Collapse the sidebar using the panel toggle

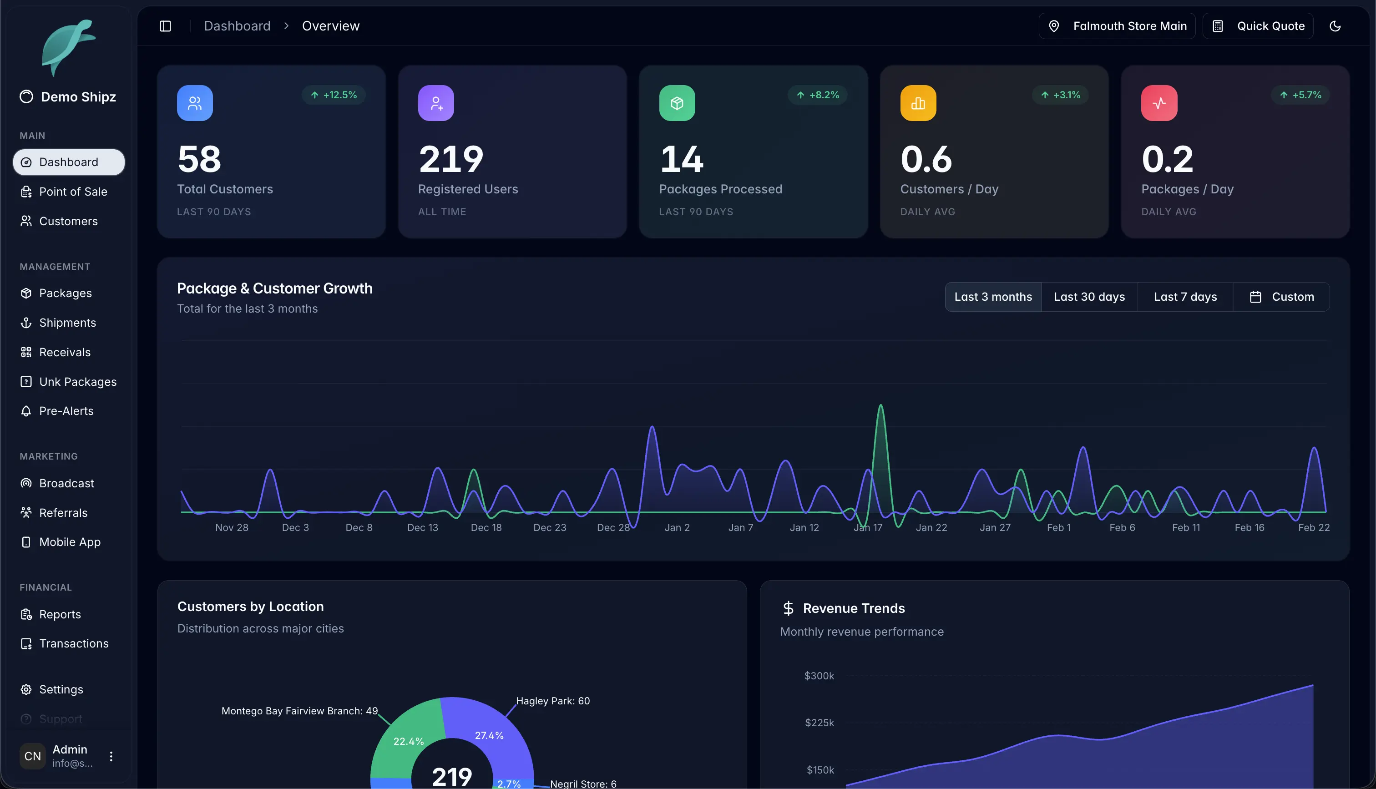[x=165, y=25]
